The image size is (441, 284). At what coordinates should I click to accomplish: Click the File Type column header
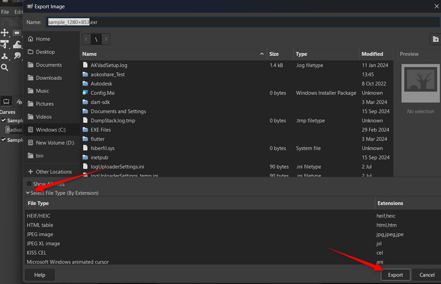tap(200, 203)
